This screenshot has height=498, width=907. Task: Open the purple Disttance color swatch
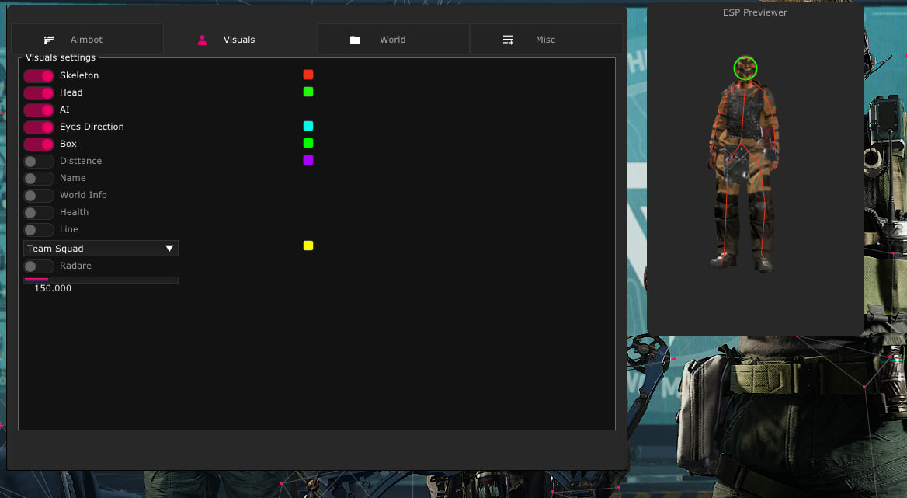(308, 160)
